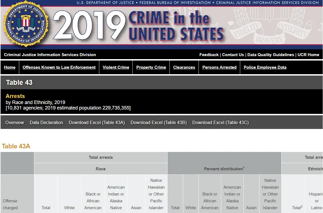Select 'by Race and Ethnicity, 2019' text
The width and height of the screenshot is (323, 213).
pyautogui.click(x=35, y=102)
